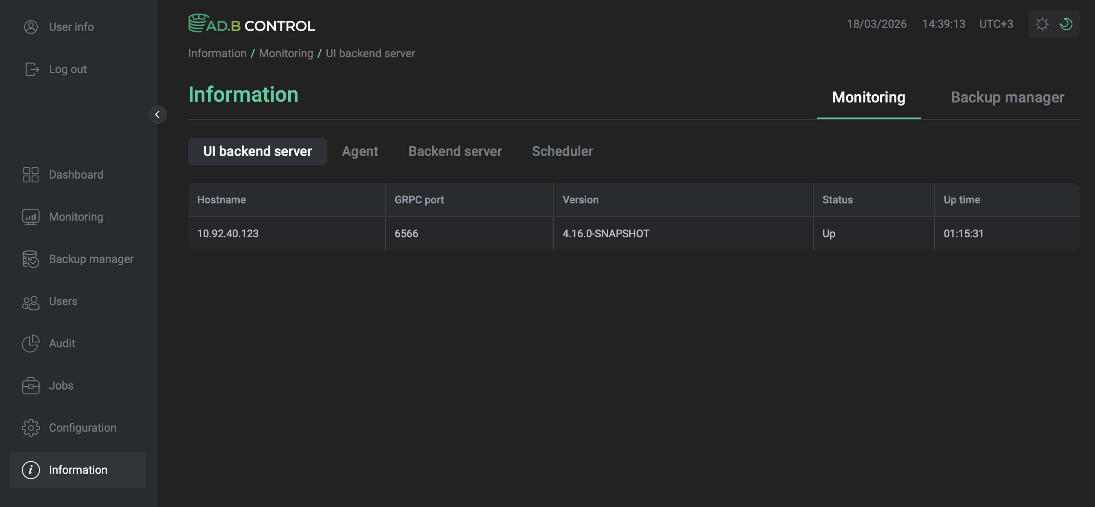The width and height of the screenshot is (1095, 507).
Task: Select the Agent tab
Action: tap(360, 151)
